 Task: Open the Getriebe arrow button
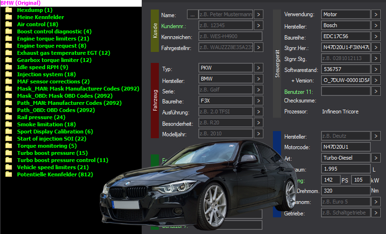click(x=376, y=213)
